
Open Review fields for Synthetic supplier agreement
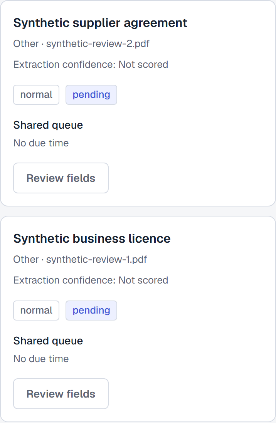point(61,178)
